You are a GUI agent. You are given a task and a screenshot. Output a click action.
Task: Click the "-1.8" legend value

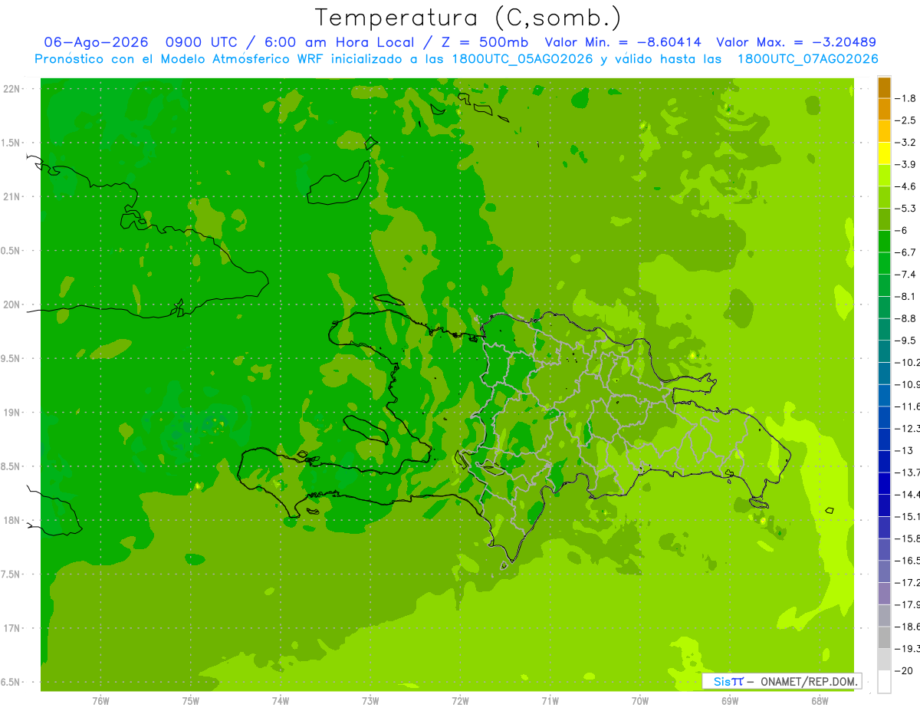[905, 98]
